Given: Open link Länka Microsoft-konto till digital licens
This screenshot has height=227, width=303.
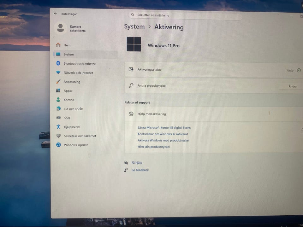Looking at the screenshot, I should [x=164, y=128].
